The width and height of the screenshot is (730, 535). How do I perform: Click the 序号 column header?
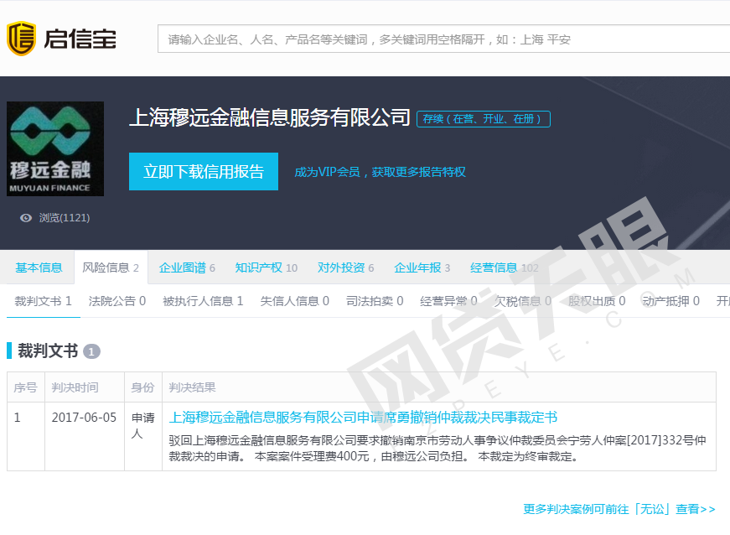click(25, 387)
